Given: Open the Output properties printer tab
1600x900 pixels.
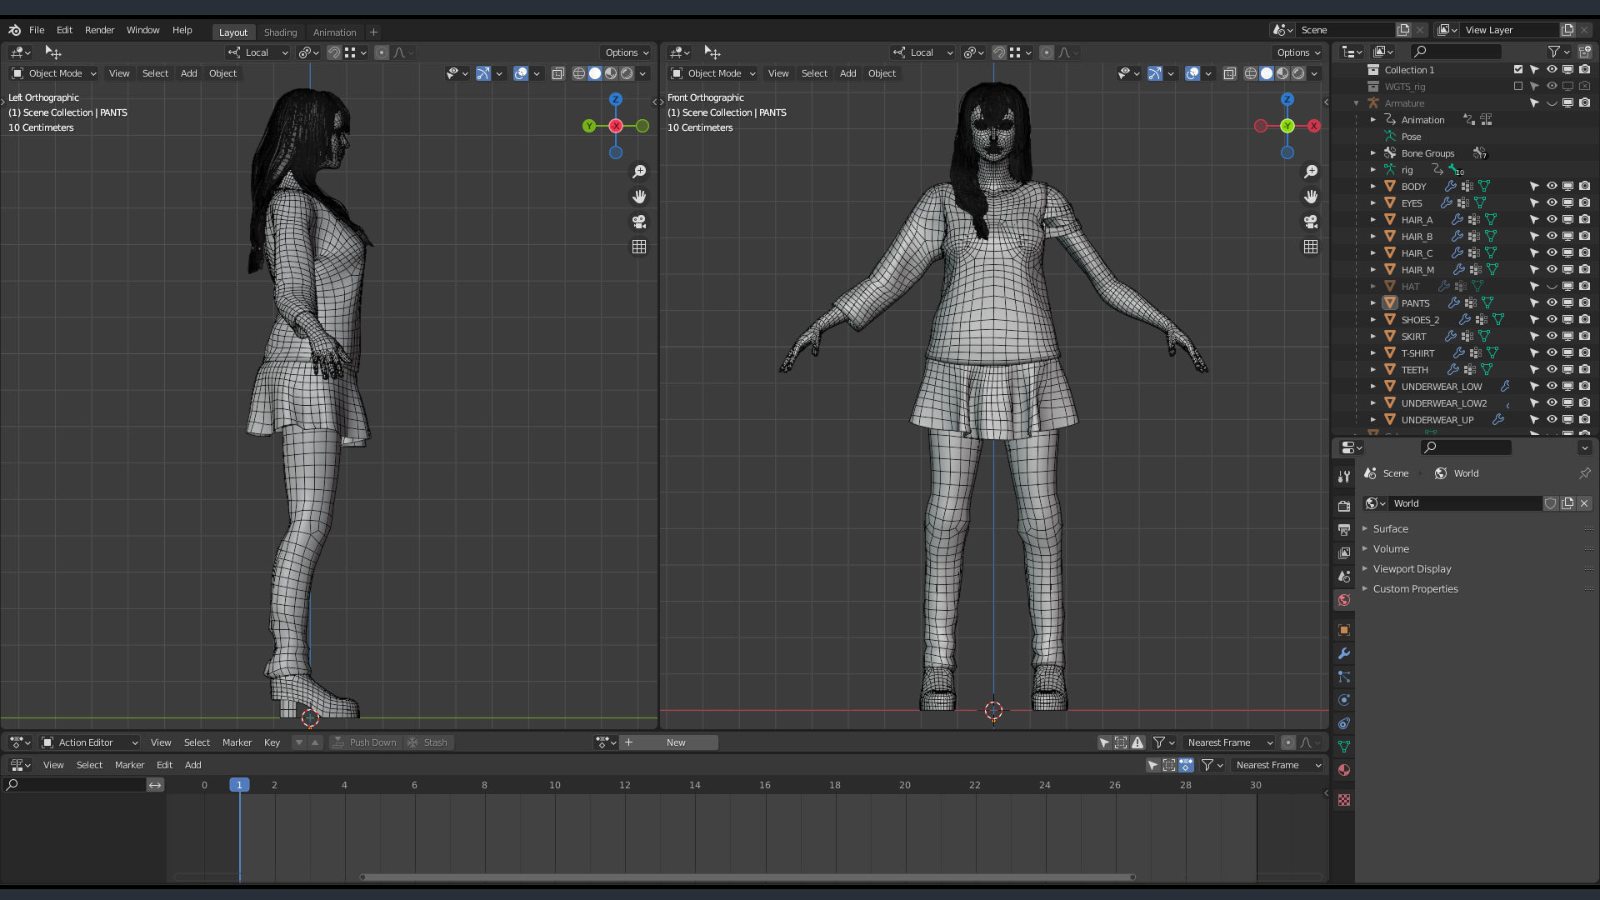Looking at the screenshot, I should [x=1343, y=529].
